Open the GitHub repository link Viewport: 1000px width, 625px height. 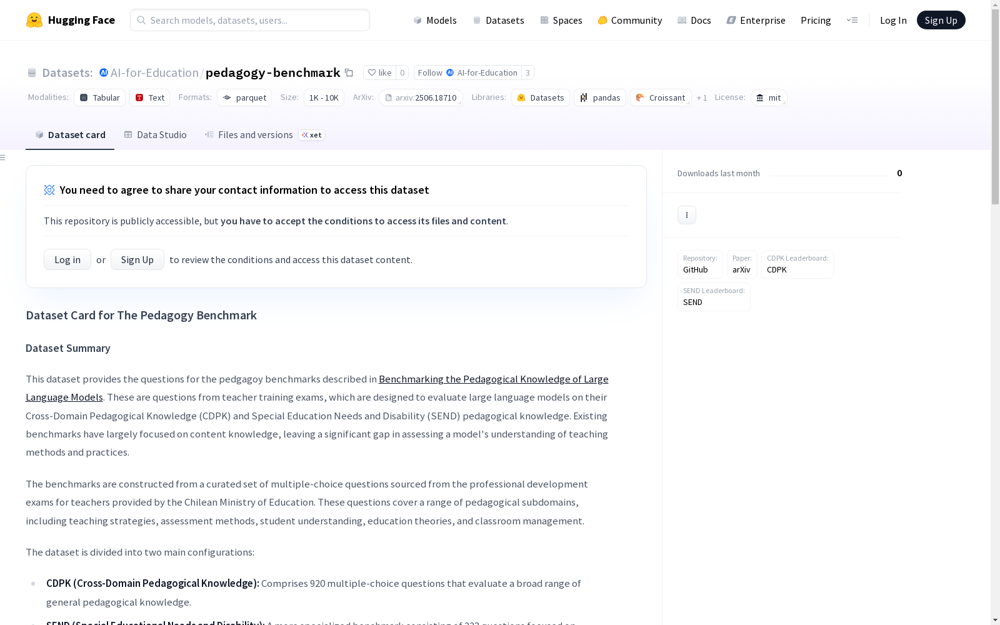click(700, 264)
